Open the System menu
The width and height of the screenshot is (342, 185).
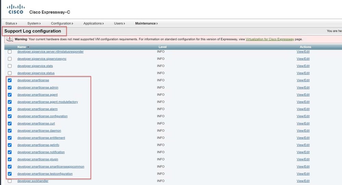pyautogui.click(x=34, y=23)
